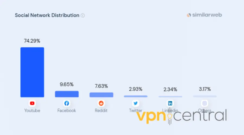Click the Social Network Distribution title
This screenshot has height=135, width=244.
[x=47, y=15]
